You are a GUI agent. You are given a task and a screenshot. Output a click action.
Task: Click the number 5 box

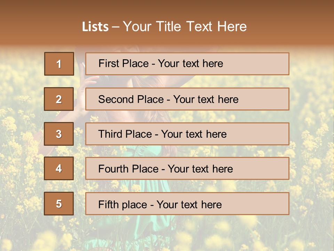click(x=59, y=204)
